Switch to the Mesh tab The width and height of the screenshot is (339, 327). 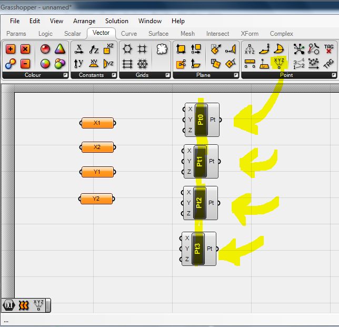[x=187, y=34]
